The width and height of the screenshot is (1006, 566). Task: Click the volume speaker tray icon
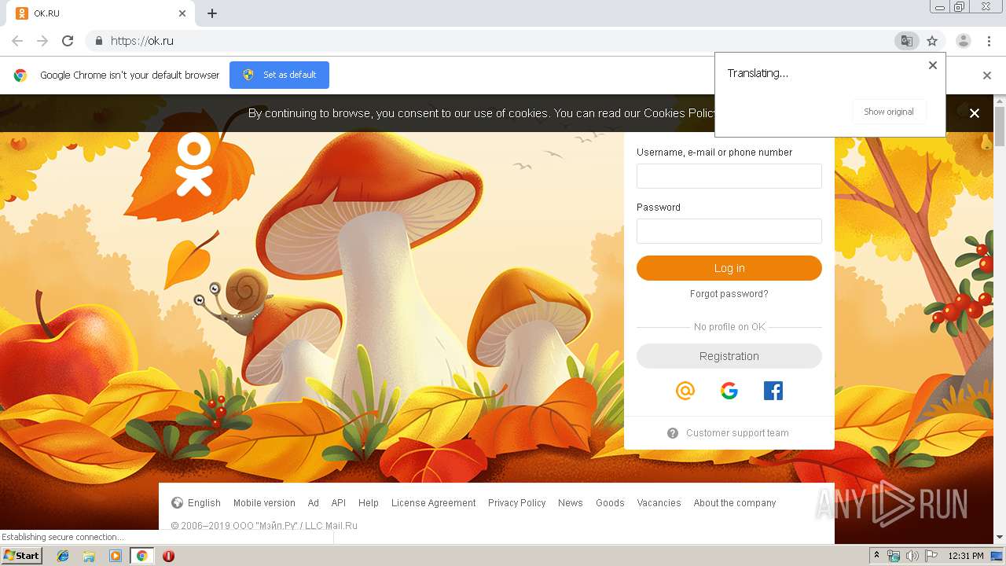(912, 556)
